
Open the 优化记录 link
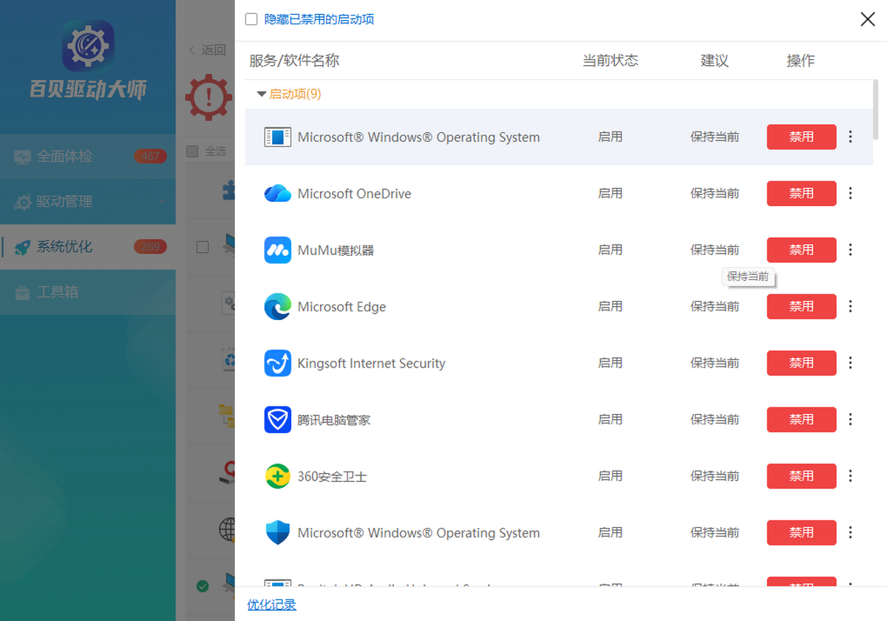(273, 605)
